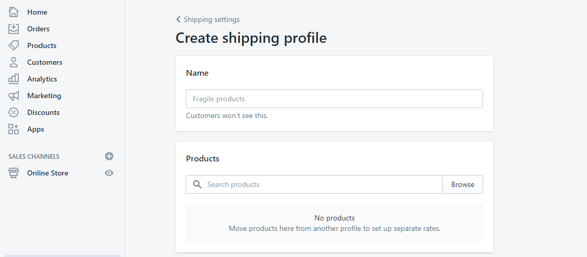587x257 pixels.
Task: Click the Online Store storefront icon
Action: point(14,173)
